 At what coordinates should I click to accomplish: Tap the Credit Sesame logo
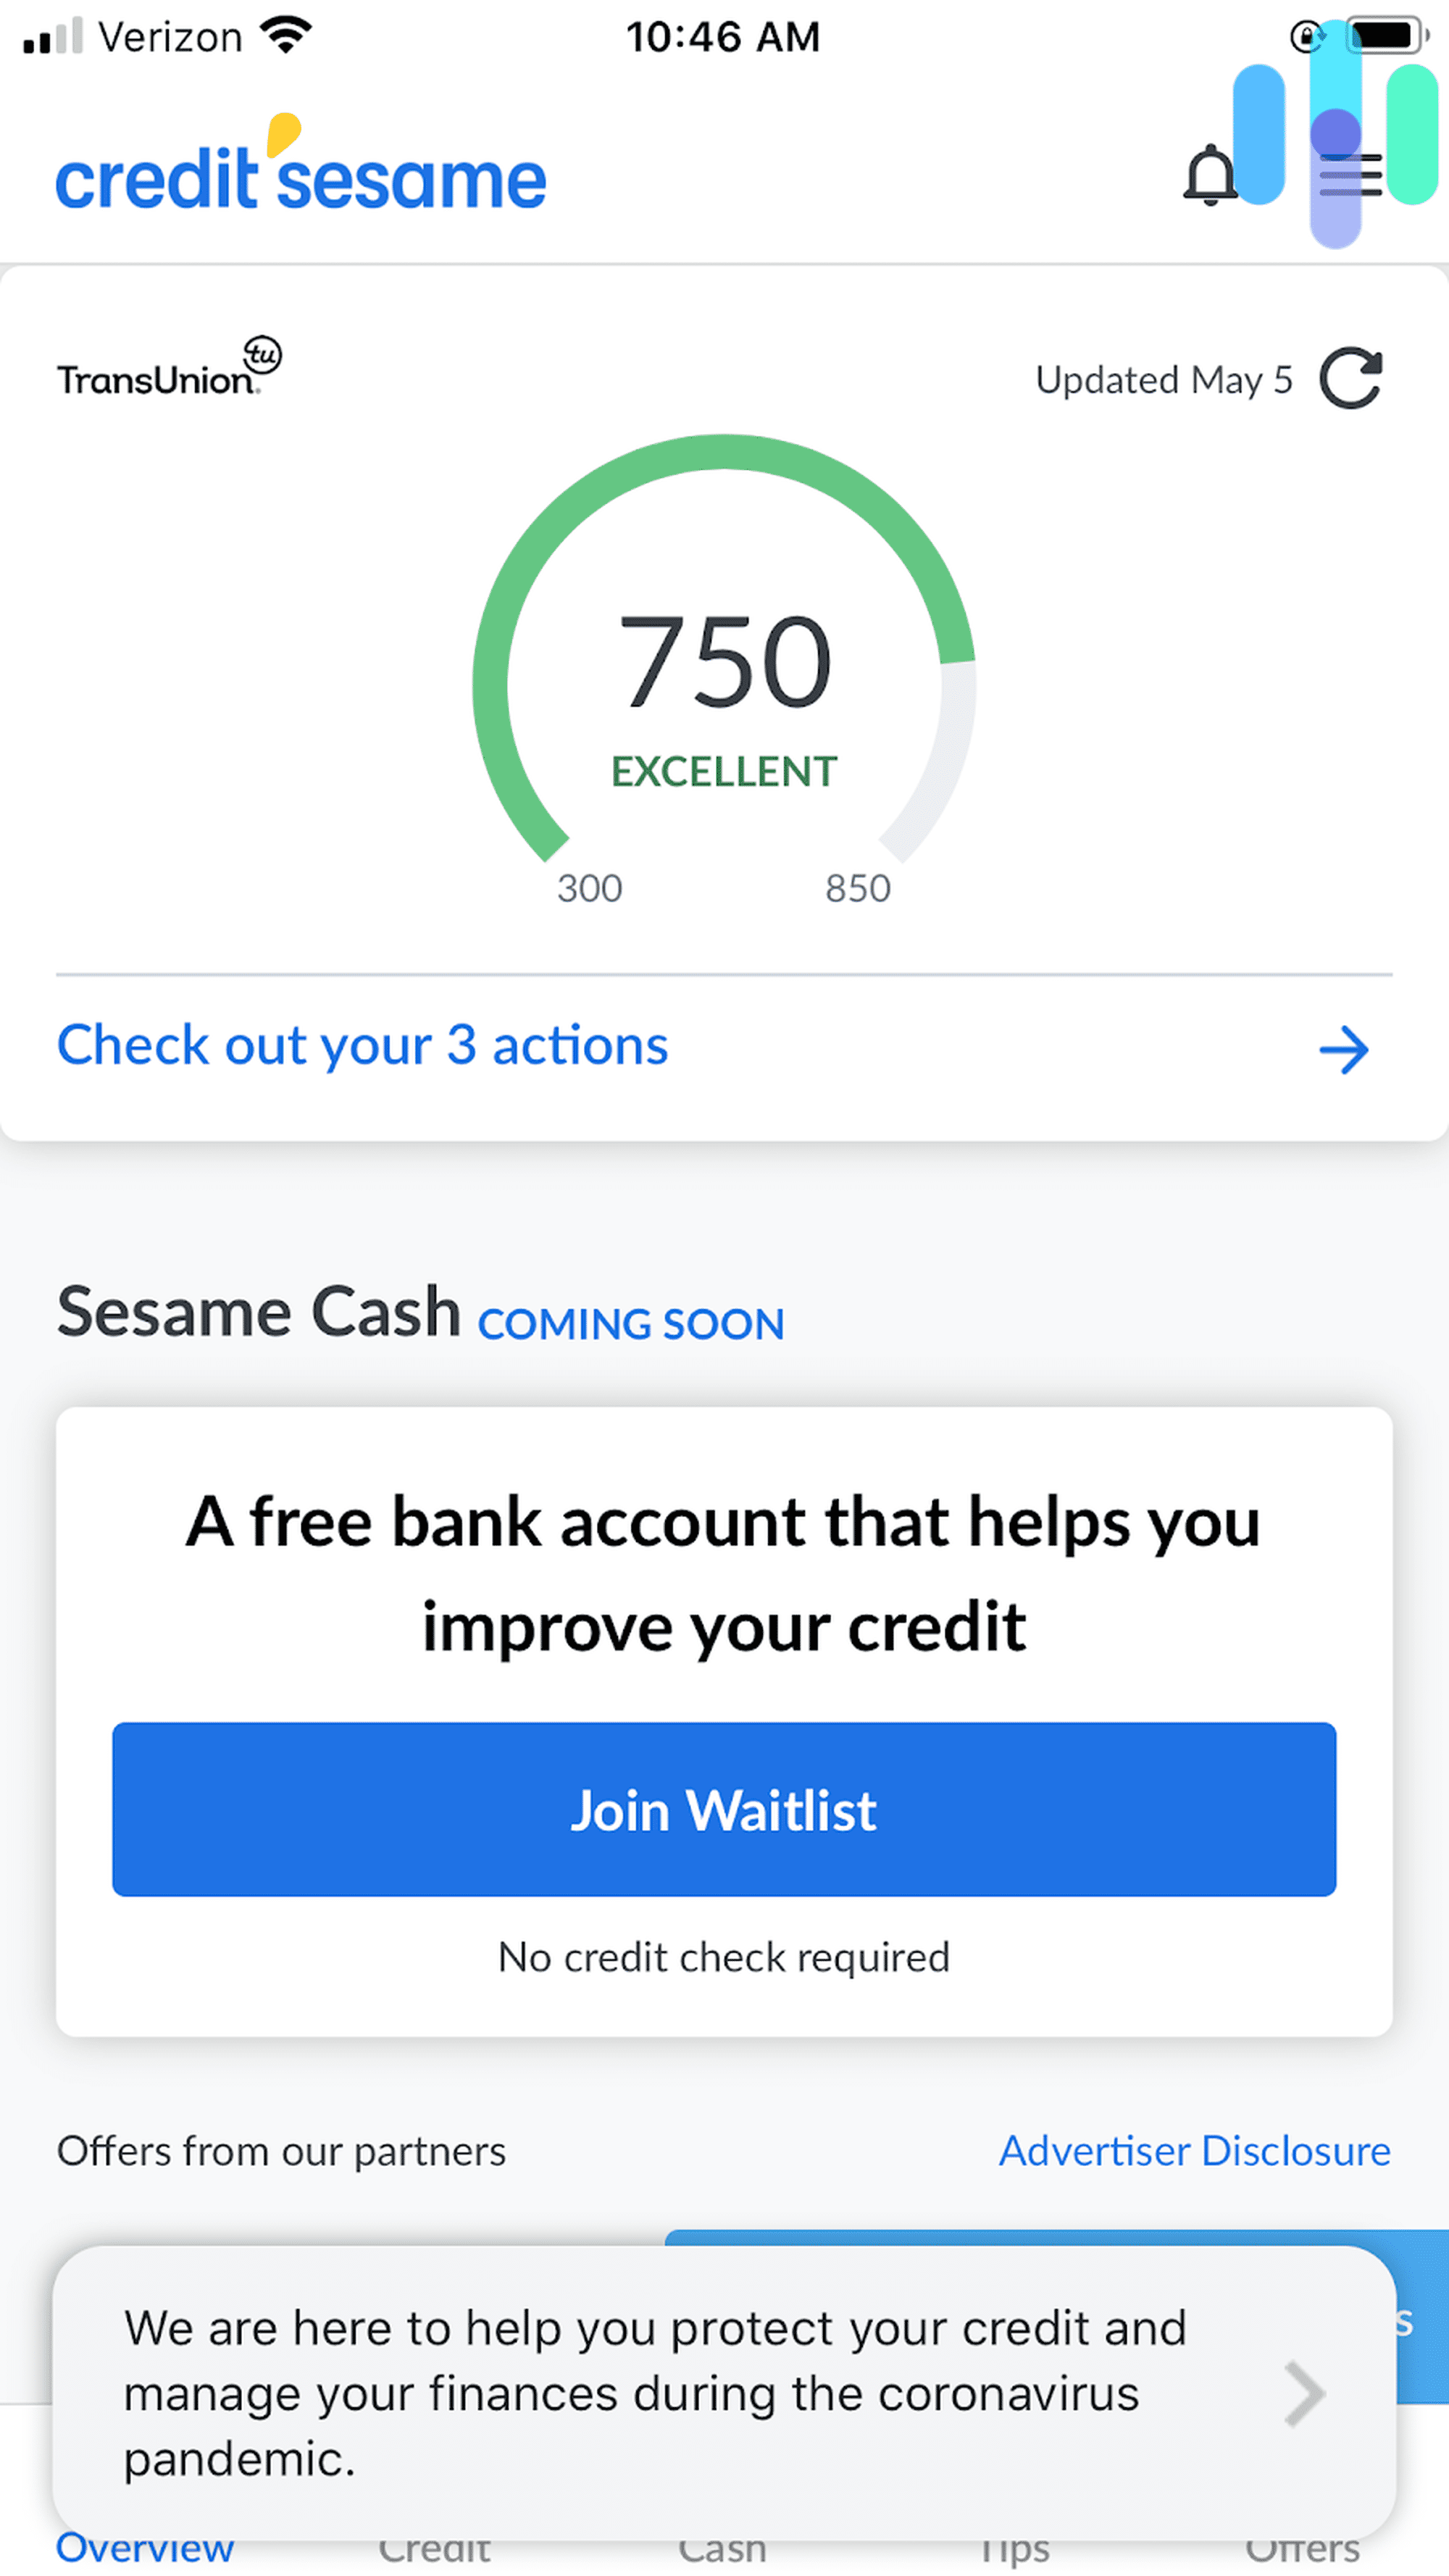coord(301,168)
